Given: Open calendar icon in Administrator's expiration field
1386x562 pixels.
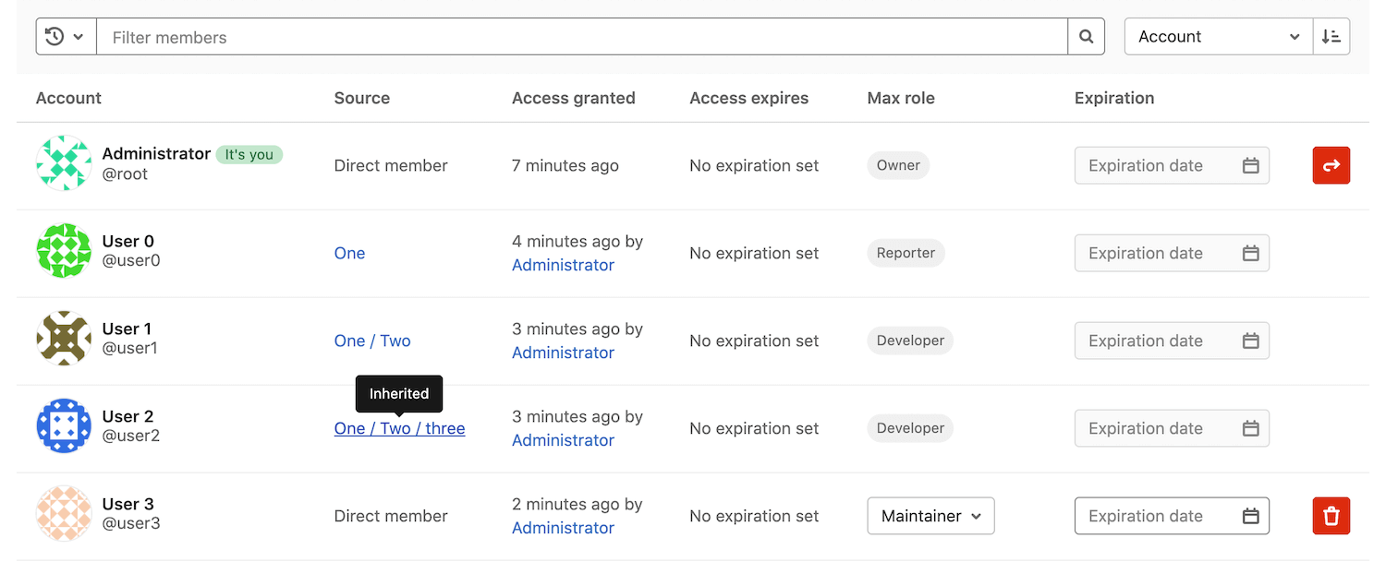Looking at the screenshot, I should (1250, 166).
